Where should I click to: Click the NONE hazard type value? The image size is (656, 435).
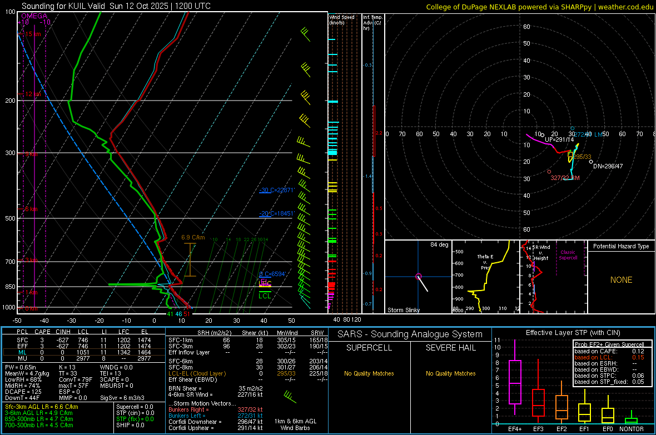tap(621, 280)
